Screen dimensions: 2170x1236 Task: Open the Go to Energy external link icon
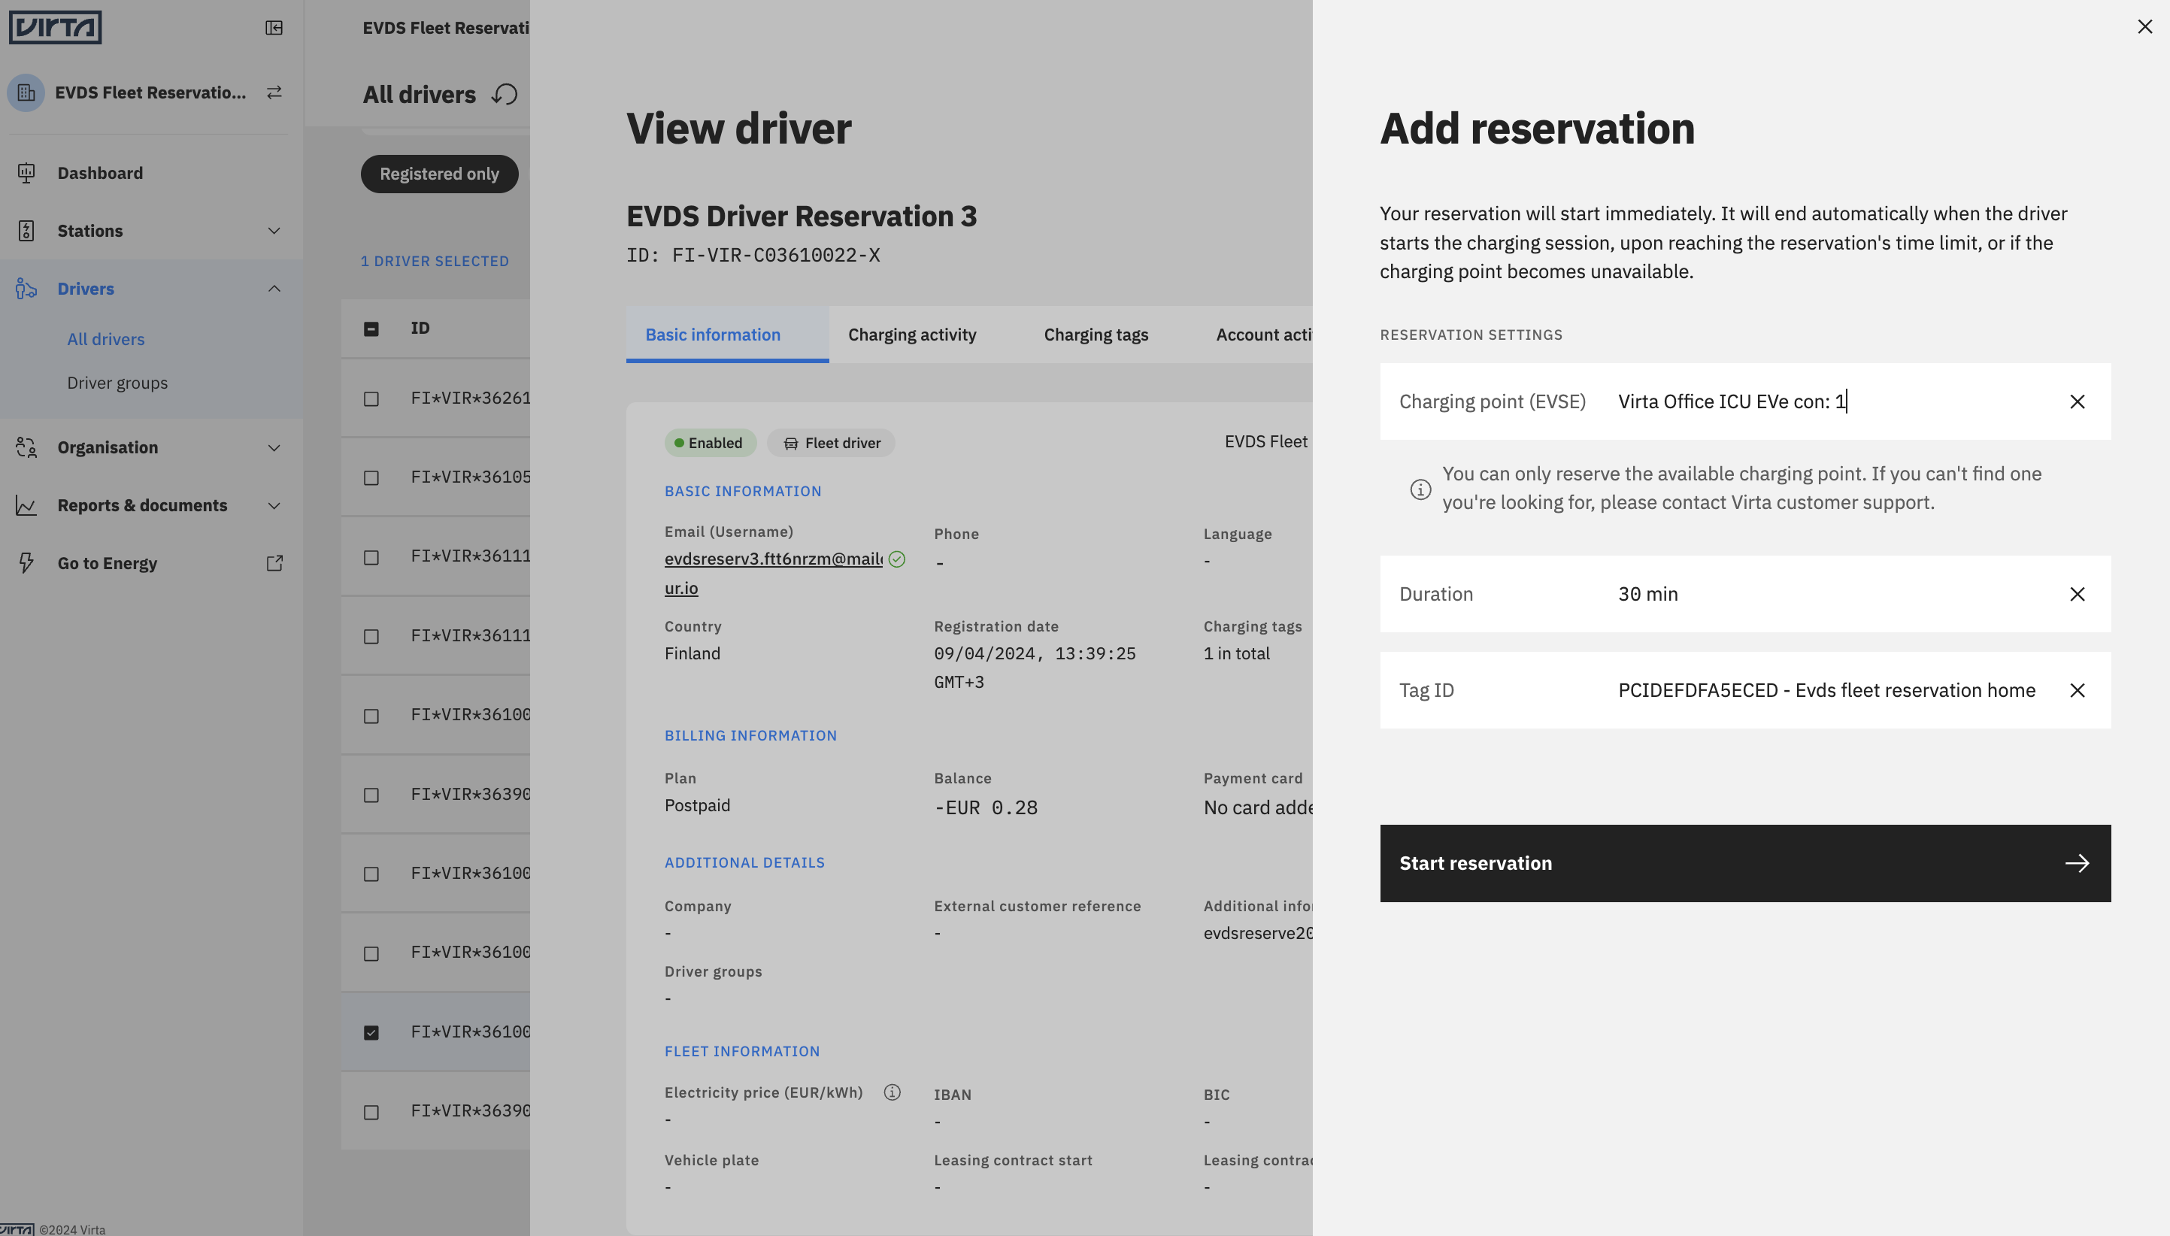[x=274, y=563]
